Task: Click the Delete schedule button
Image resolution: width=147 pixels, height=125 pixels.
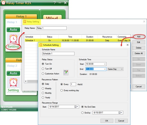Action: tap(139, 48)
